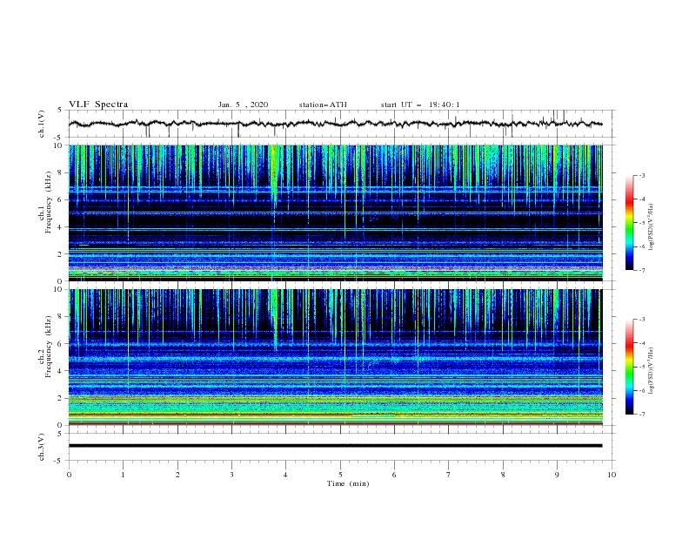Click the '-3' tick on ch.1 colorbar
This screenshot has width=689, height=533.
[642, 175]
